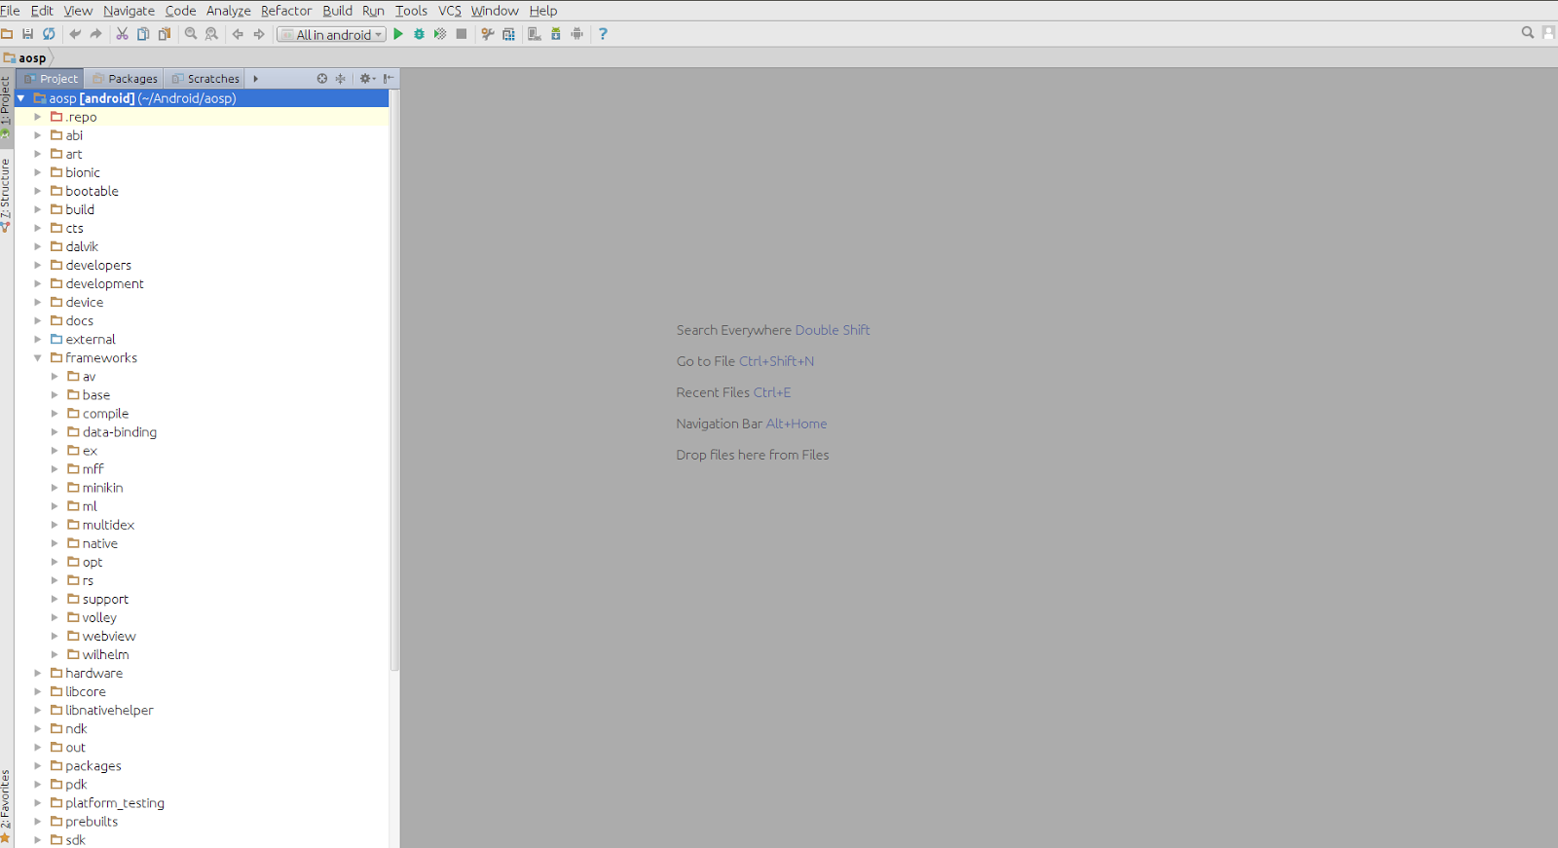Screen dimensions: 1558x848
Task: Click the Synchronize refresh icon
Action: point(49,34)
